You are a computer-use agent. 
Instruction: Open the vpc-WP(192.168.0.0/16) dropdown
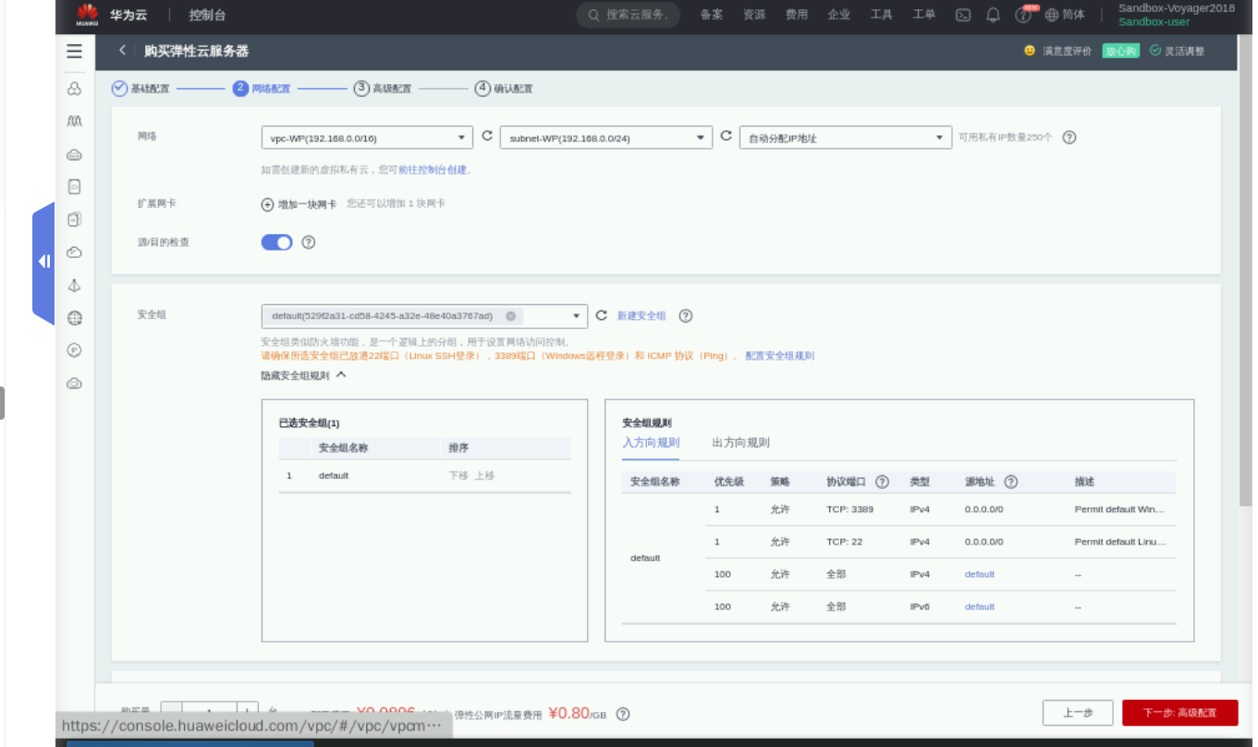(367, 138)
